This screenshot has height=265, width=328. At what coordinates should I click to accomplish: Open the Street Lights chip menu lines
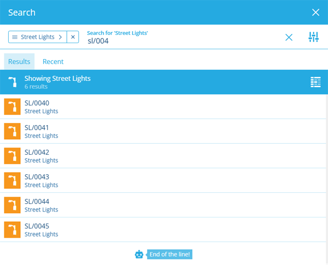[15, 37]
